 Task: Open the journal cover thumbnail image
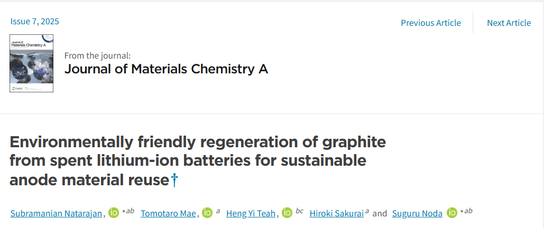[32, 63]
